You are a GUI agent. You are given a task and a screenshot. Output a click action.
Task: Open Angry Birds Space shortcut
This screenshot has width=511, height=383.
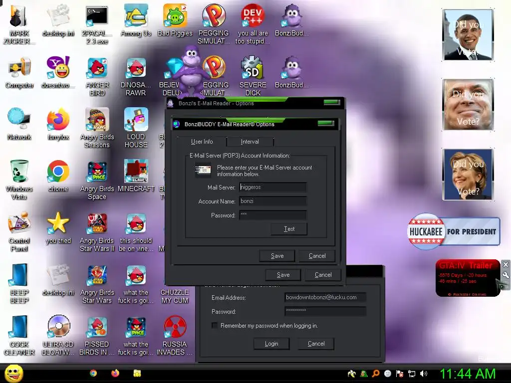[97, 180]
